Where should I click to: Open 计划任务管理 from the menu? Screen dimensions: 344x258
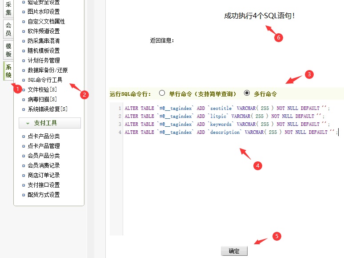click(44, 60)
